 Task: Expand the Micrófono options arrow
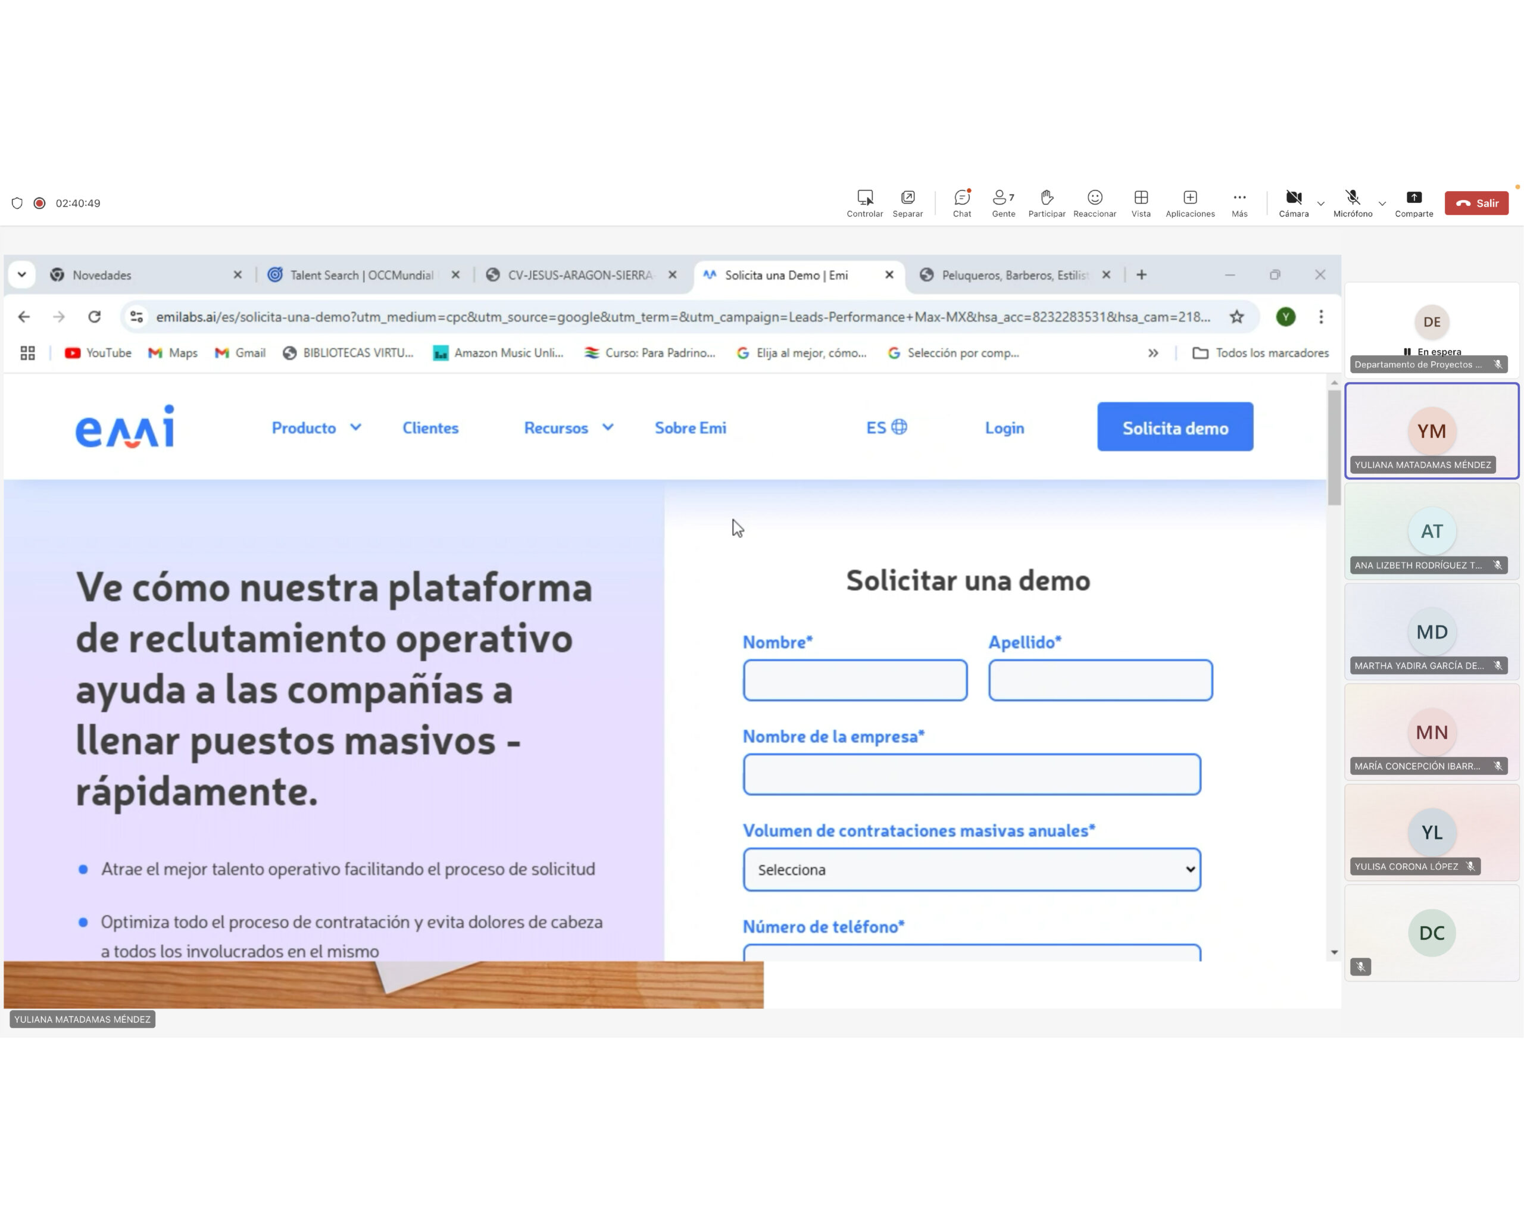1382,204
